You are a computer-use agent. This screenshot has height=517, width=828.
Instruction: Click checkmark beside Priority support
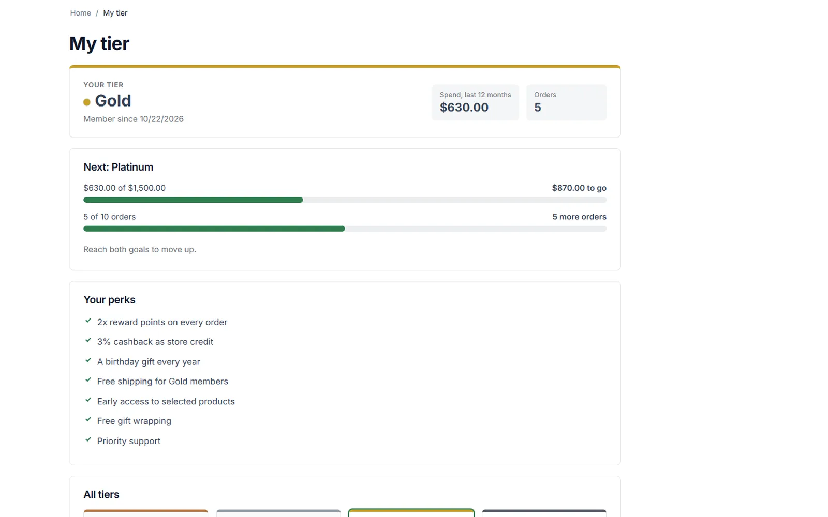click(88, 440)
